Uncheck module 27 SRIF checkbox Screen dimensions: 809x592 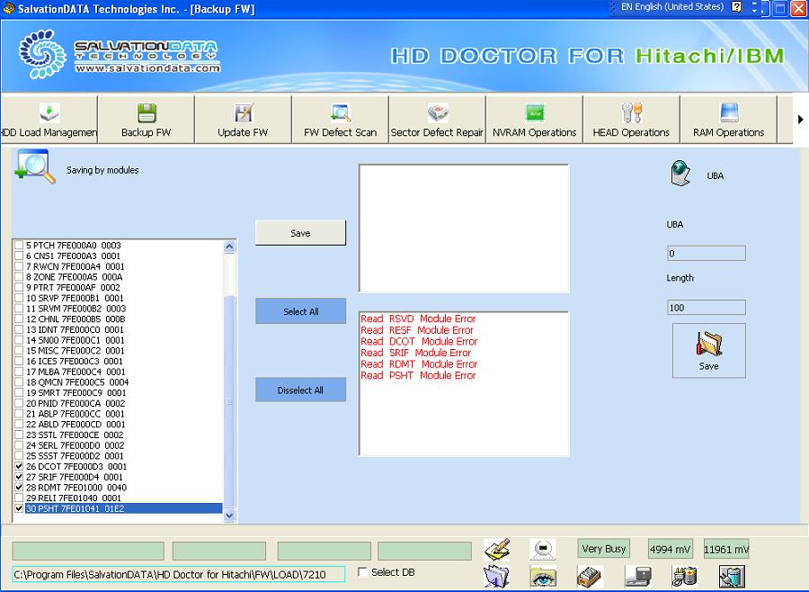(19, 476)
